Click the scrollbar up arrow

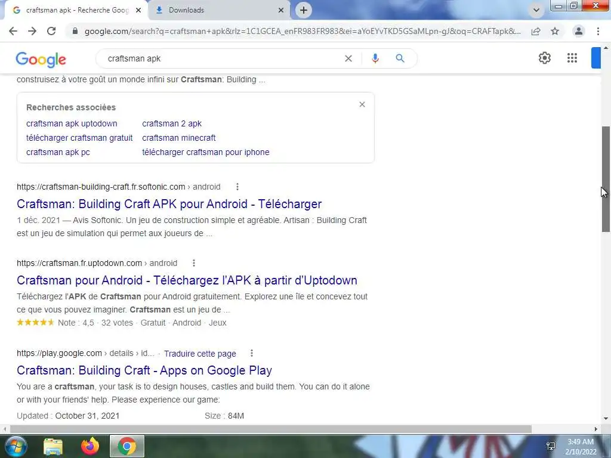[606, 48]
